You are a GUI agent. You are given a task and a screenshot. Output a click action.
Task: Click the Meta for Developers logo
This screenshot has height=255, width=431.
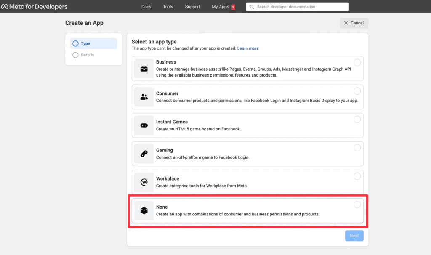point(35,6)
